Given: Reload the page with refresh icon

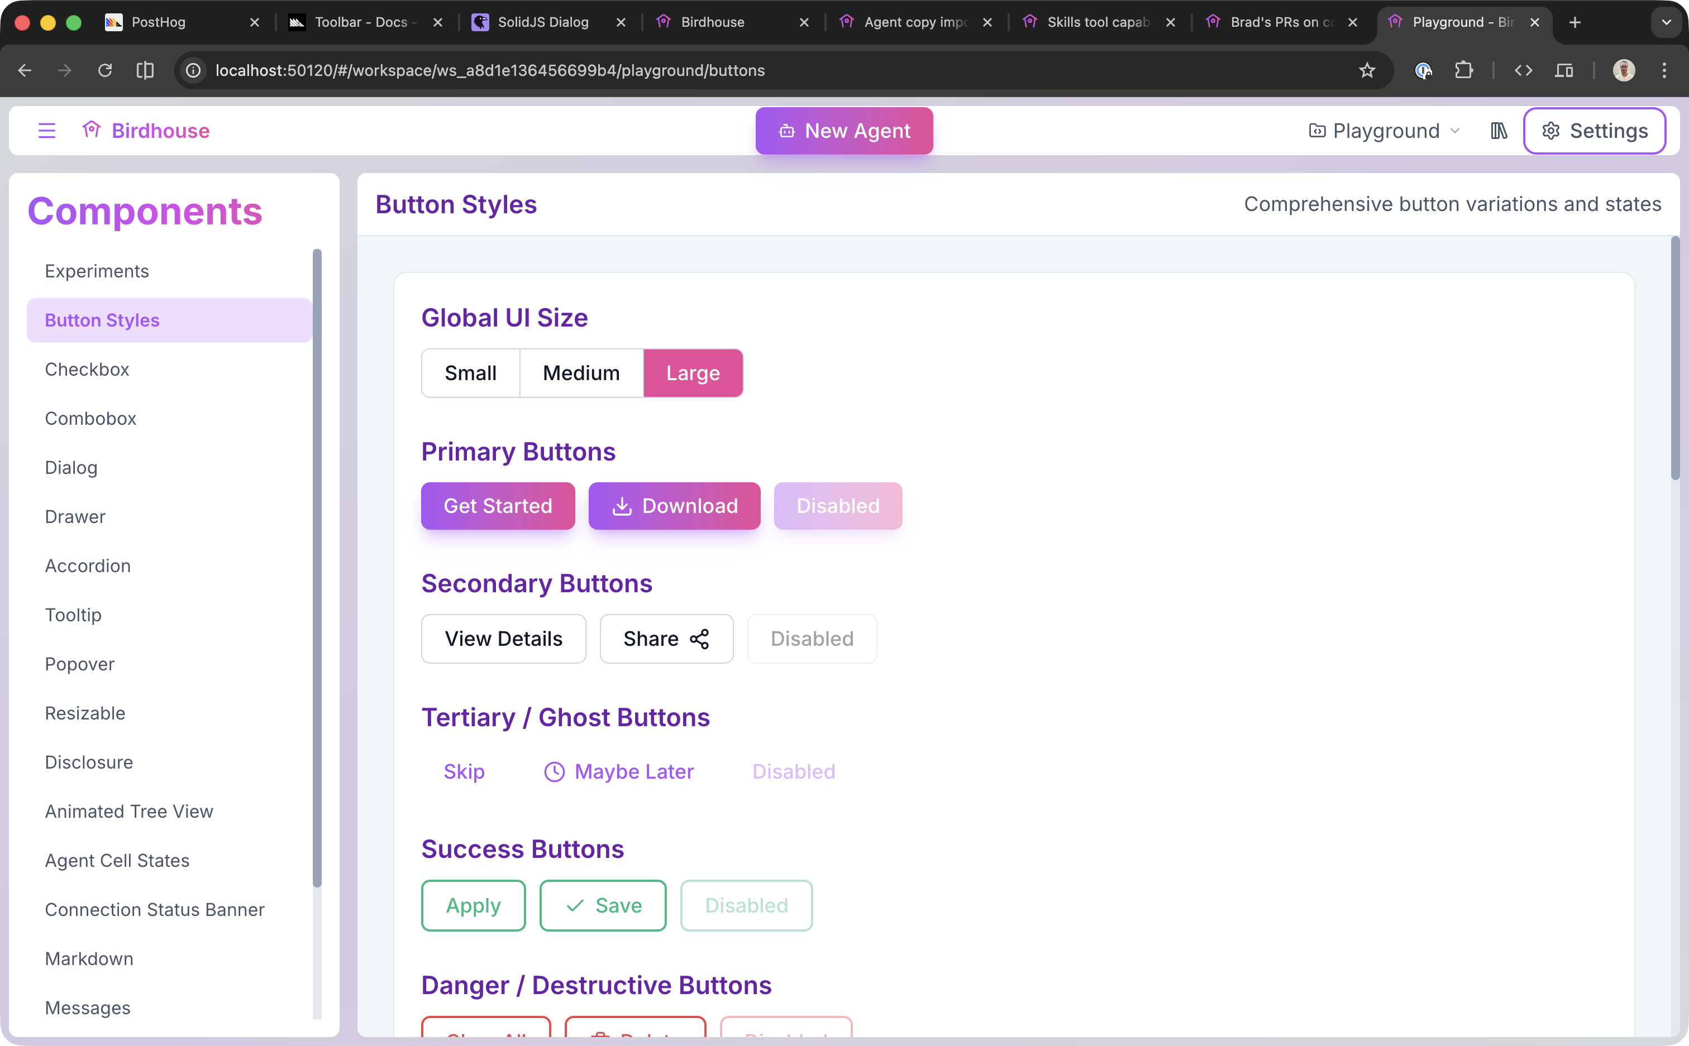Looking at the screenshot, I should click(104, 70).
